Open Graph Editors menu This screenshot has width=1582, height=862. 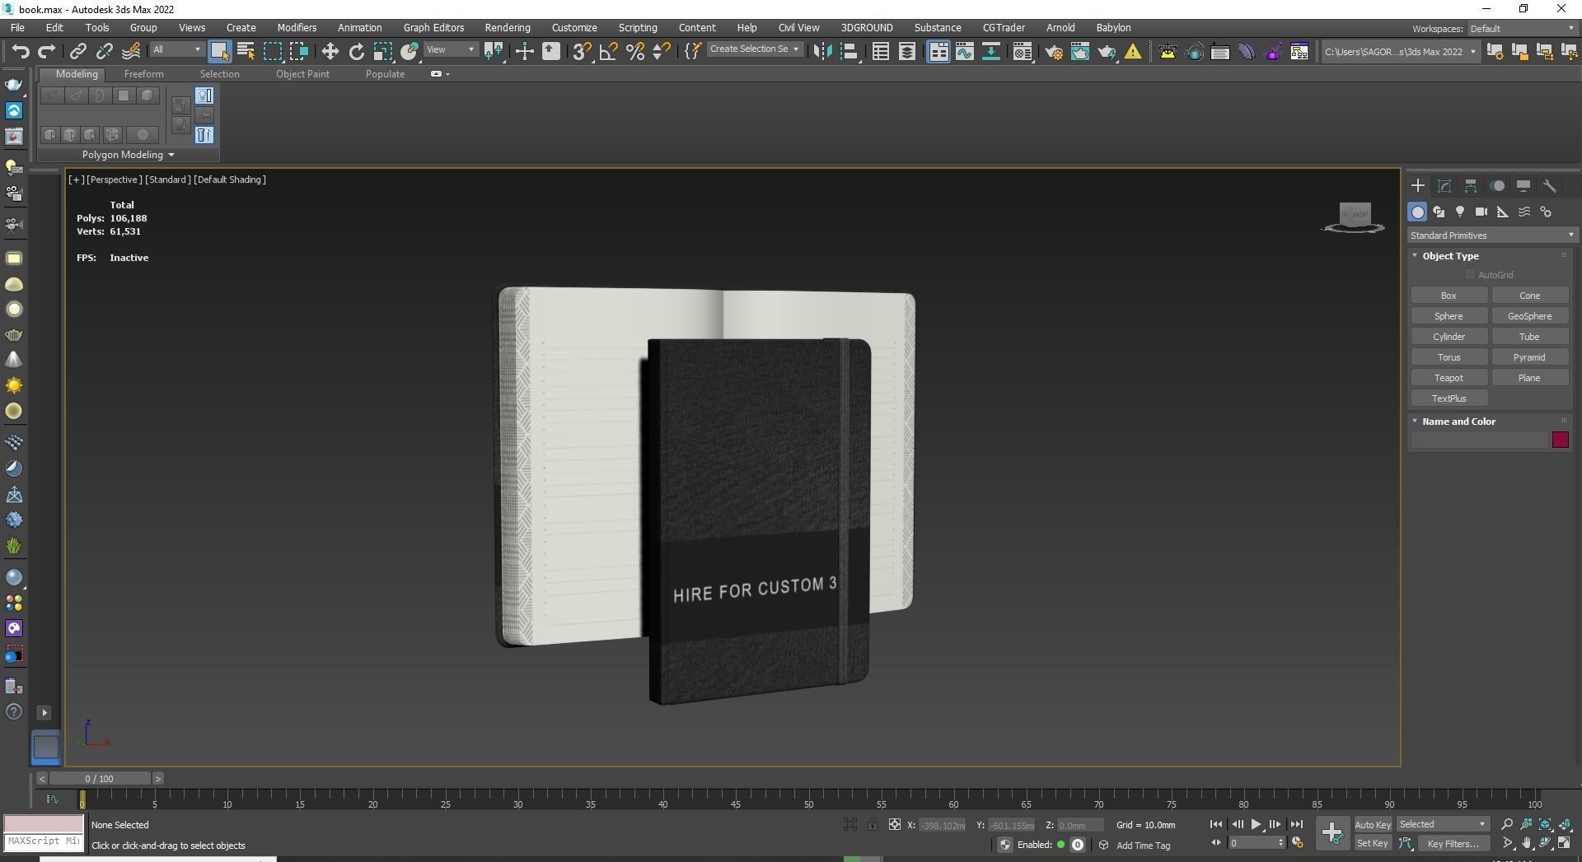click(x=433, y=28)
